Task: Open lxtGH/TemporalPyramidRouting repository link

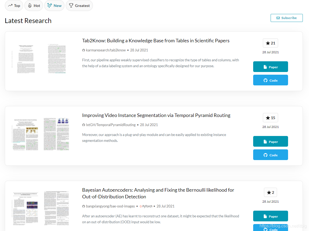Action: click(x=111, y=125)
